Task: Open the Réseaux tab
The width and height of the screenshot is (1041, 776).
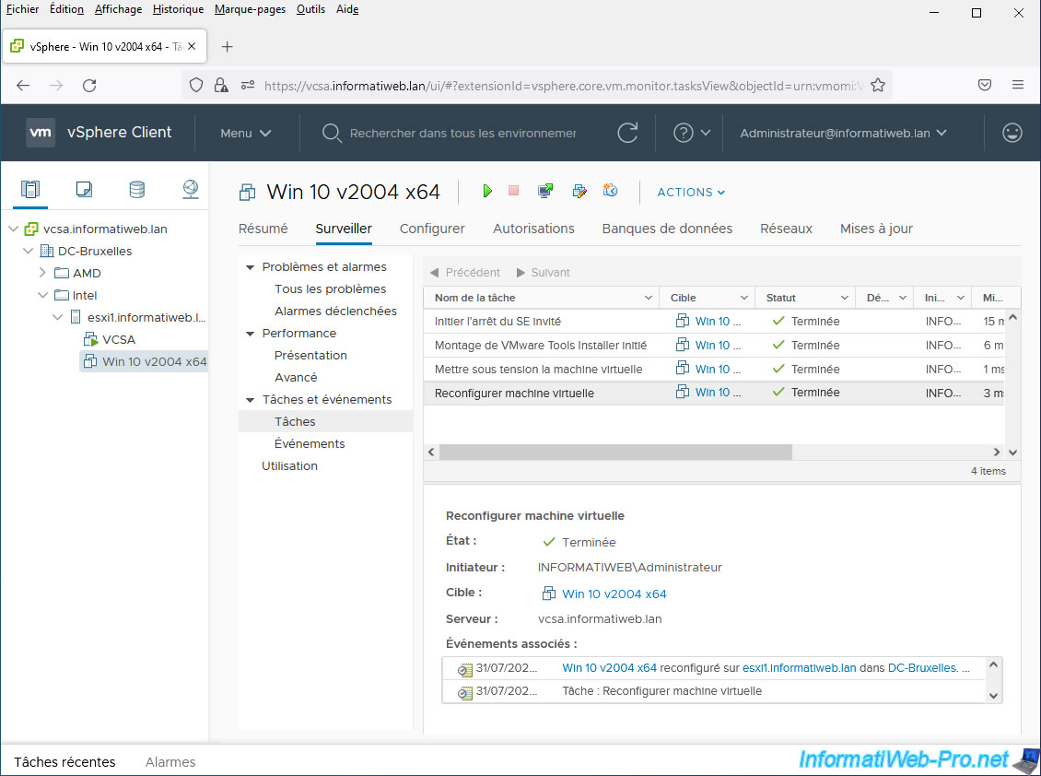Action: (x=786, y=229)
